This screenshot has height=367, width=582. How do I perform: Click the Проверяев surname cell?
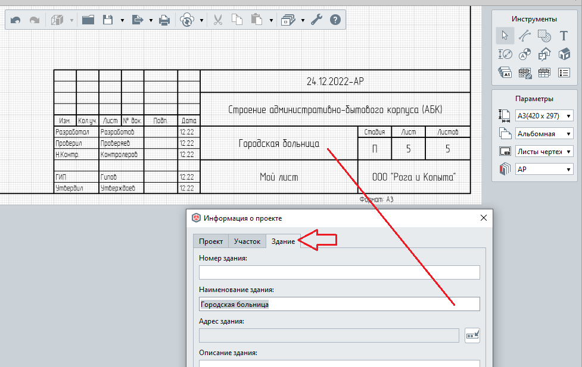[122, 143]
